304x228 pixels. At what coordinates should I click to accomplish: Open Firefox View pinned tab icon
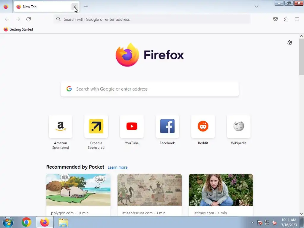point(6,7)
